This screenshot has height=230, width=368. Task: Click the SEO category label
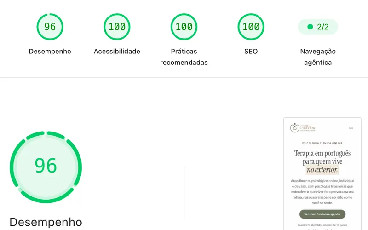pyautogui.click(x=251, y=51)
